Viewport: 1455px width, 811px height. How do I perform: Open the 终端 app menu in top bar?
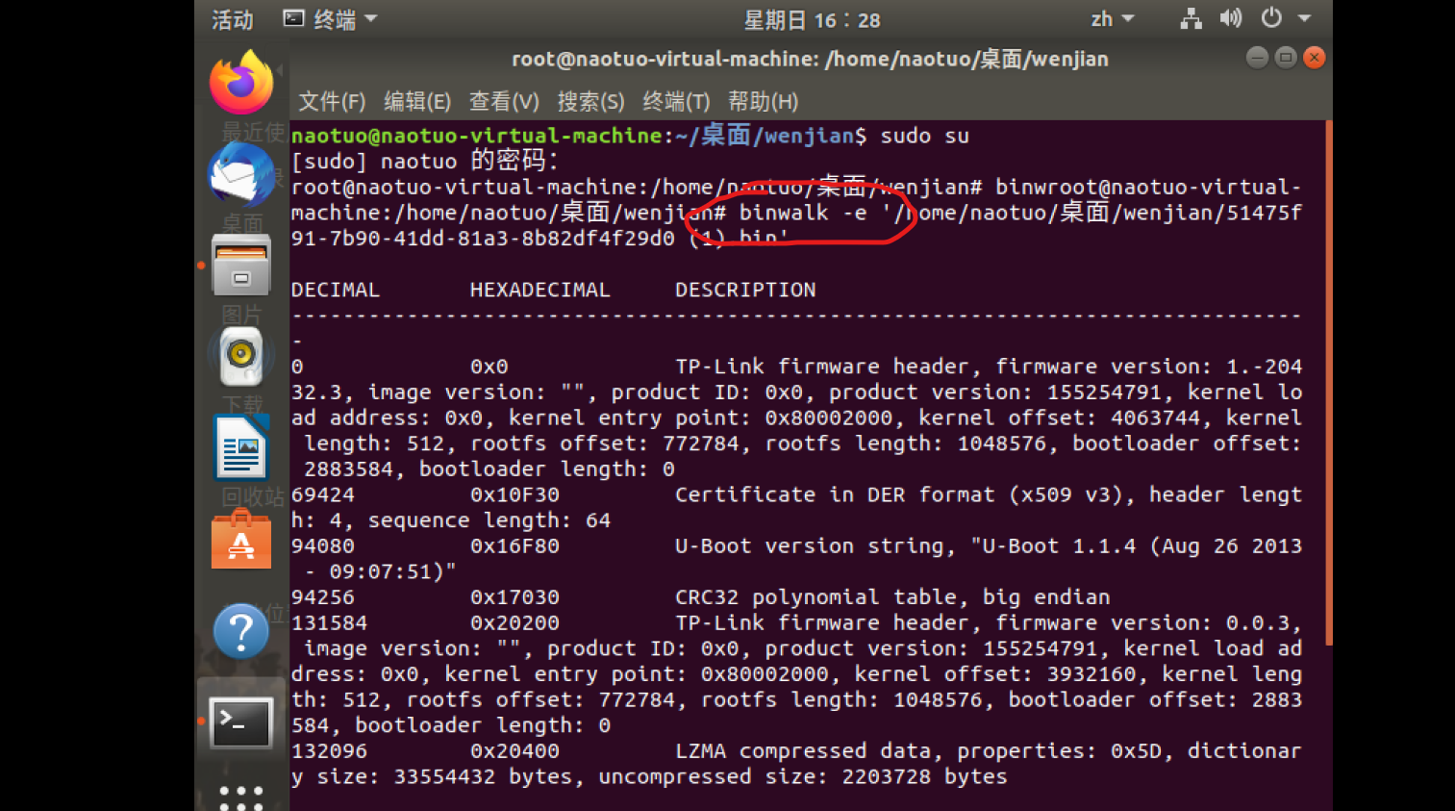point(327,18)
